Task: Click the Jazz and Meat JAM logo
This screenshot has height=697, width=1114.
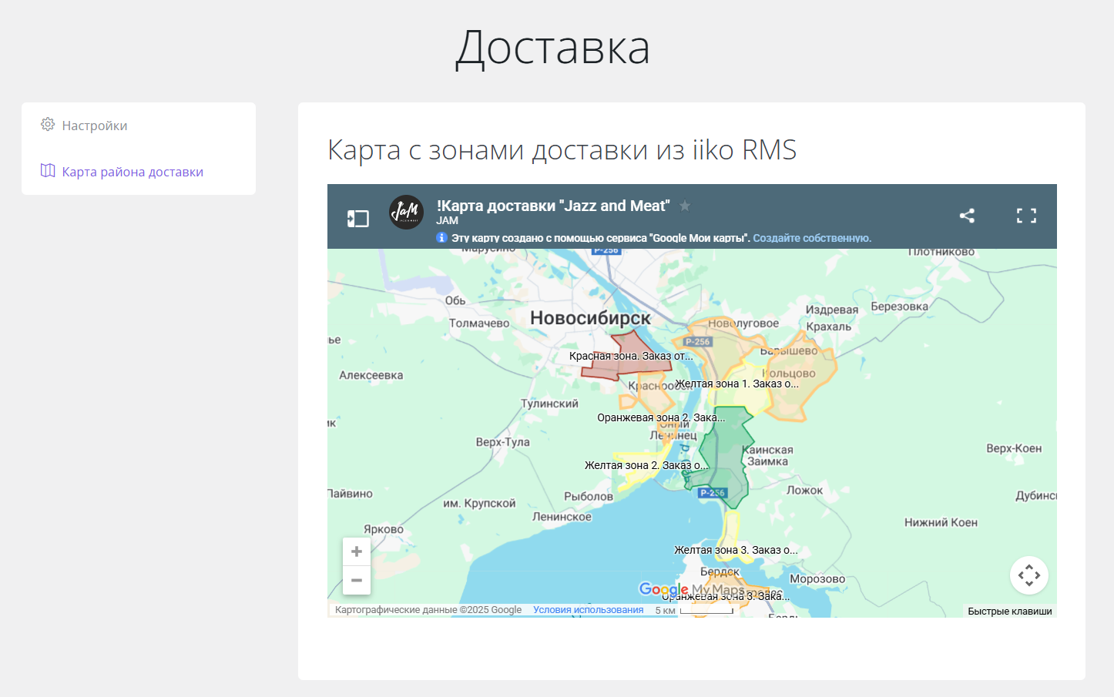Action: (406, 213)
